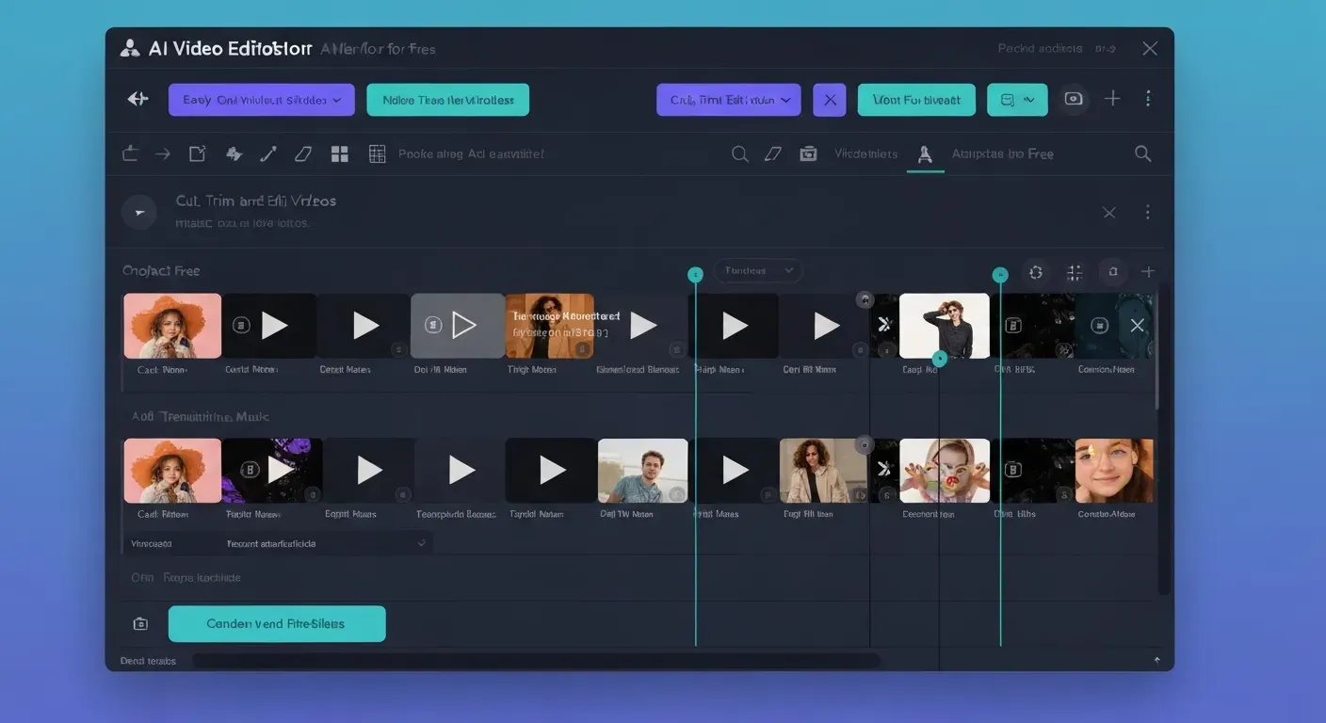The image size is (1326, 723).
Task: Open the teal export options dropdown chevron
Action: pyautogui.click(x=1029, y=99)
